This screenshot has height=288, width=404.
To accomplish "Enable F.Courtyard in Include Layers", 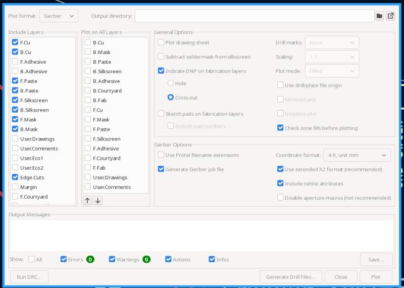I will click(15, 197).
